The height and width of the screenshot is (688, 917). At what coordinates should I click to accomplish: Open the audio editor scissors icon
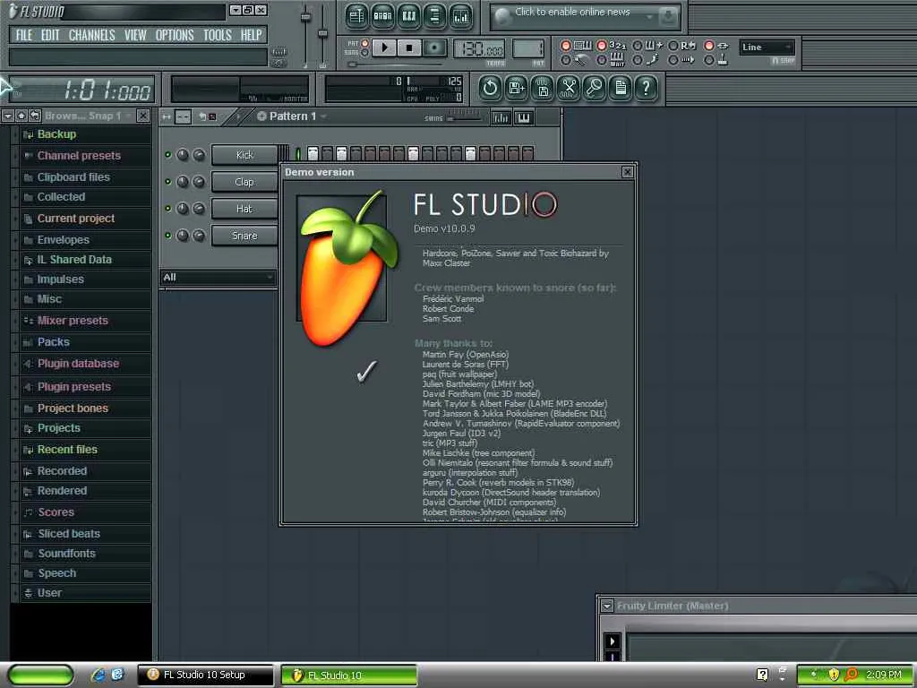569,89
